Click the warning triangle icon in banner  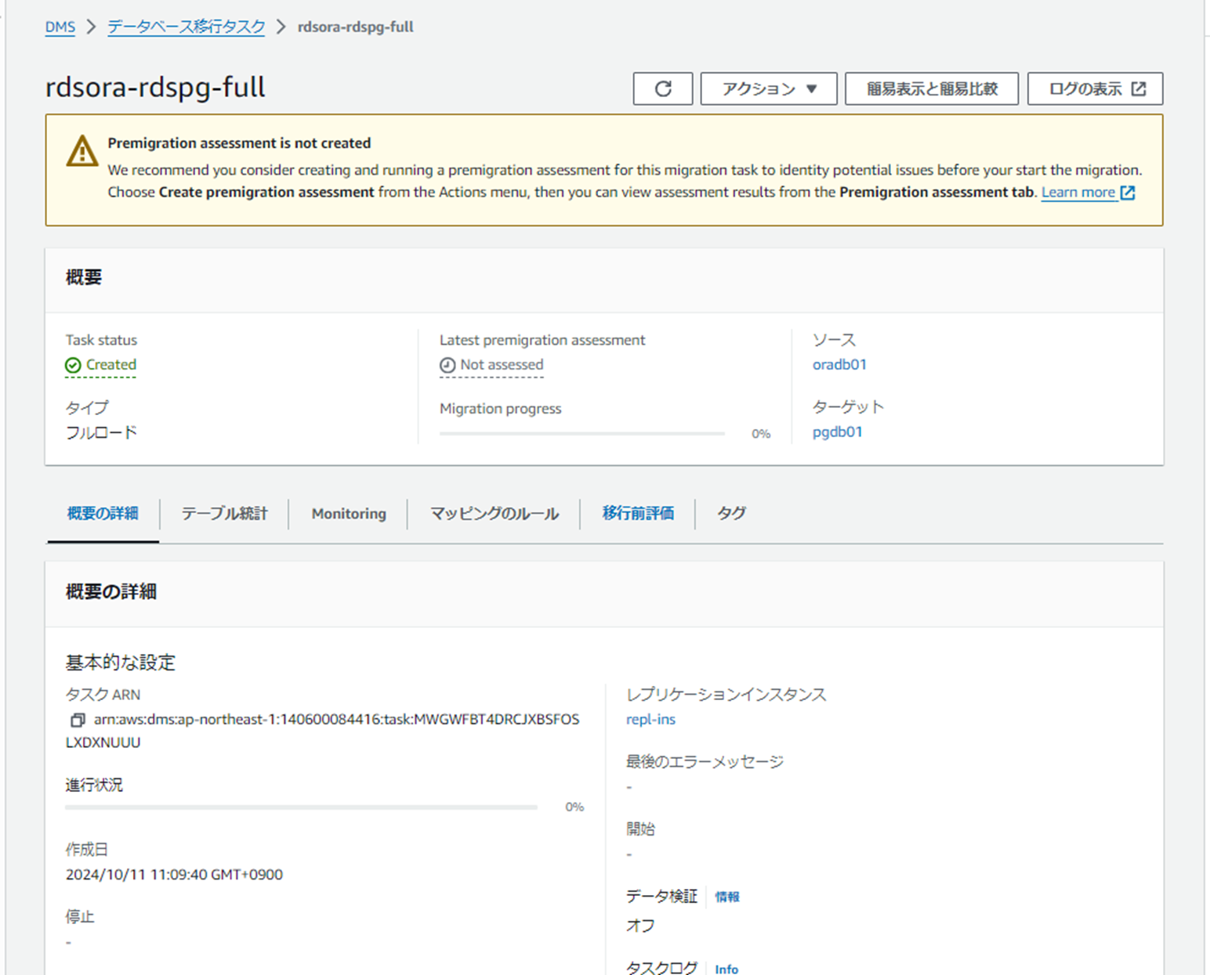[x=82, y=151]
